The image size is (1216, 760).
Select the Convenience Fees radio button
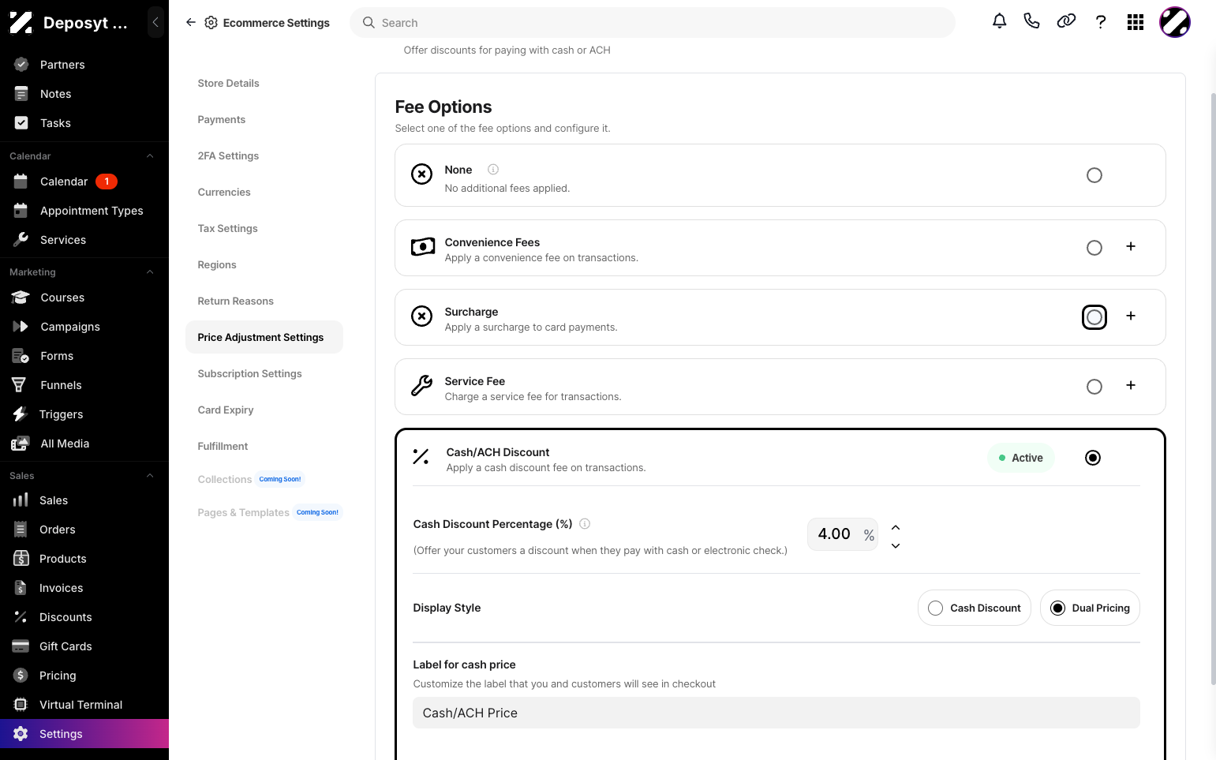click(x=1094, y=248)
